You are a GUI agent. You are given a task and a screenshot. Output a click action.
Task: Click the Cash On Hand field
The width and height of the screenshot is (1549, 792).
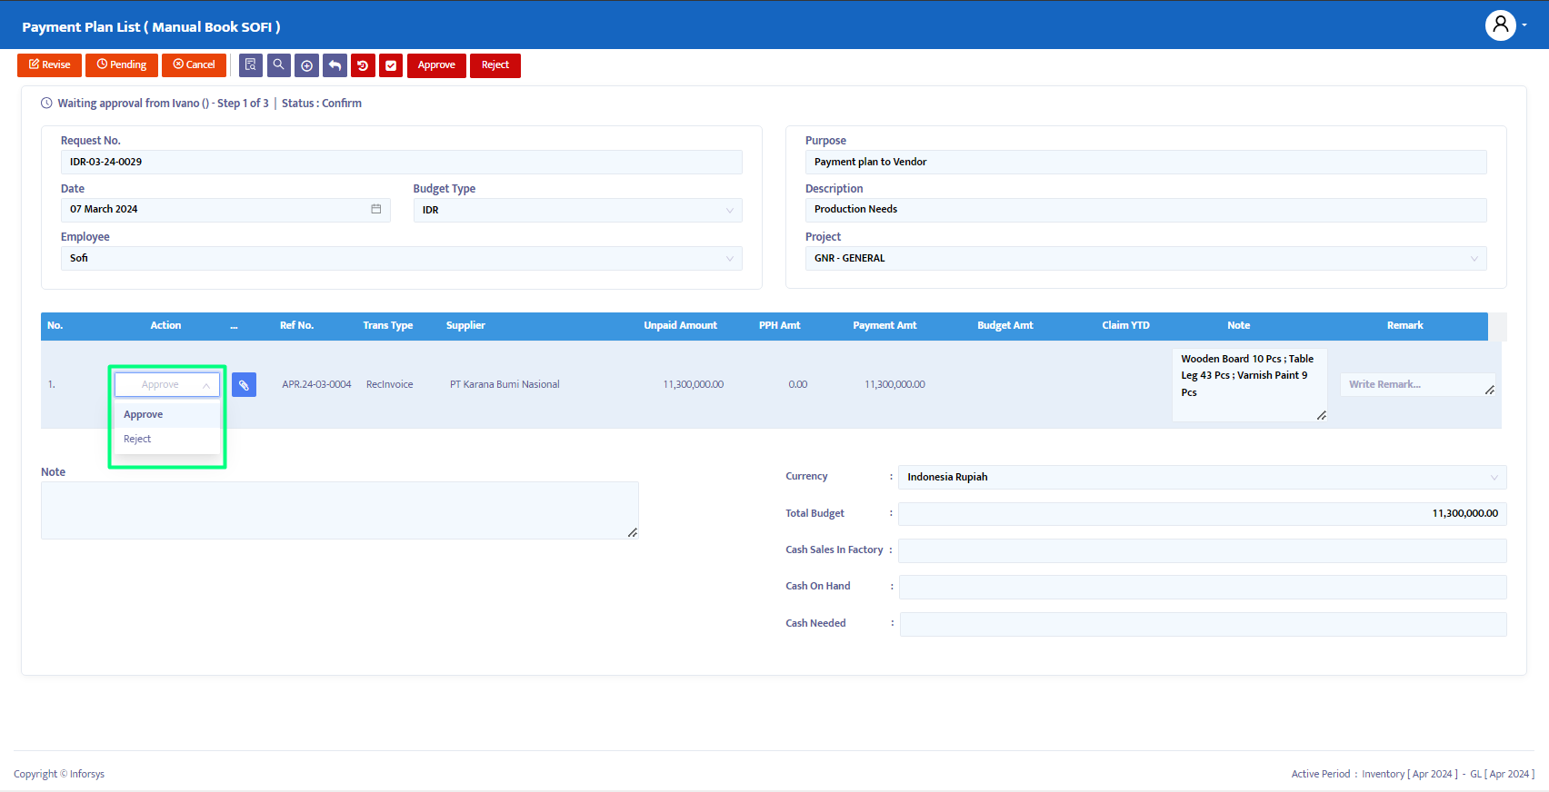coord(1202,587)
